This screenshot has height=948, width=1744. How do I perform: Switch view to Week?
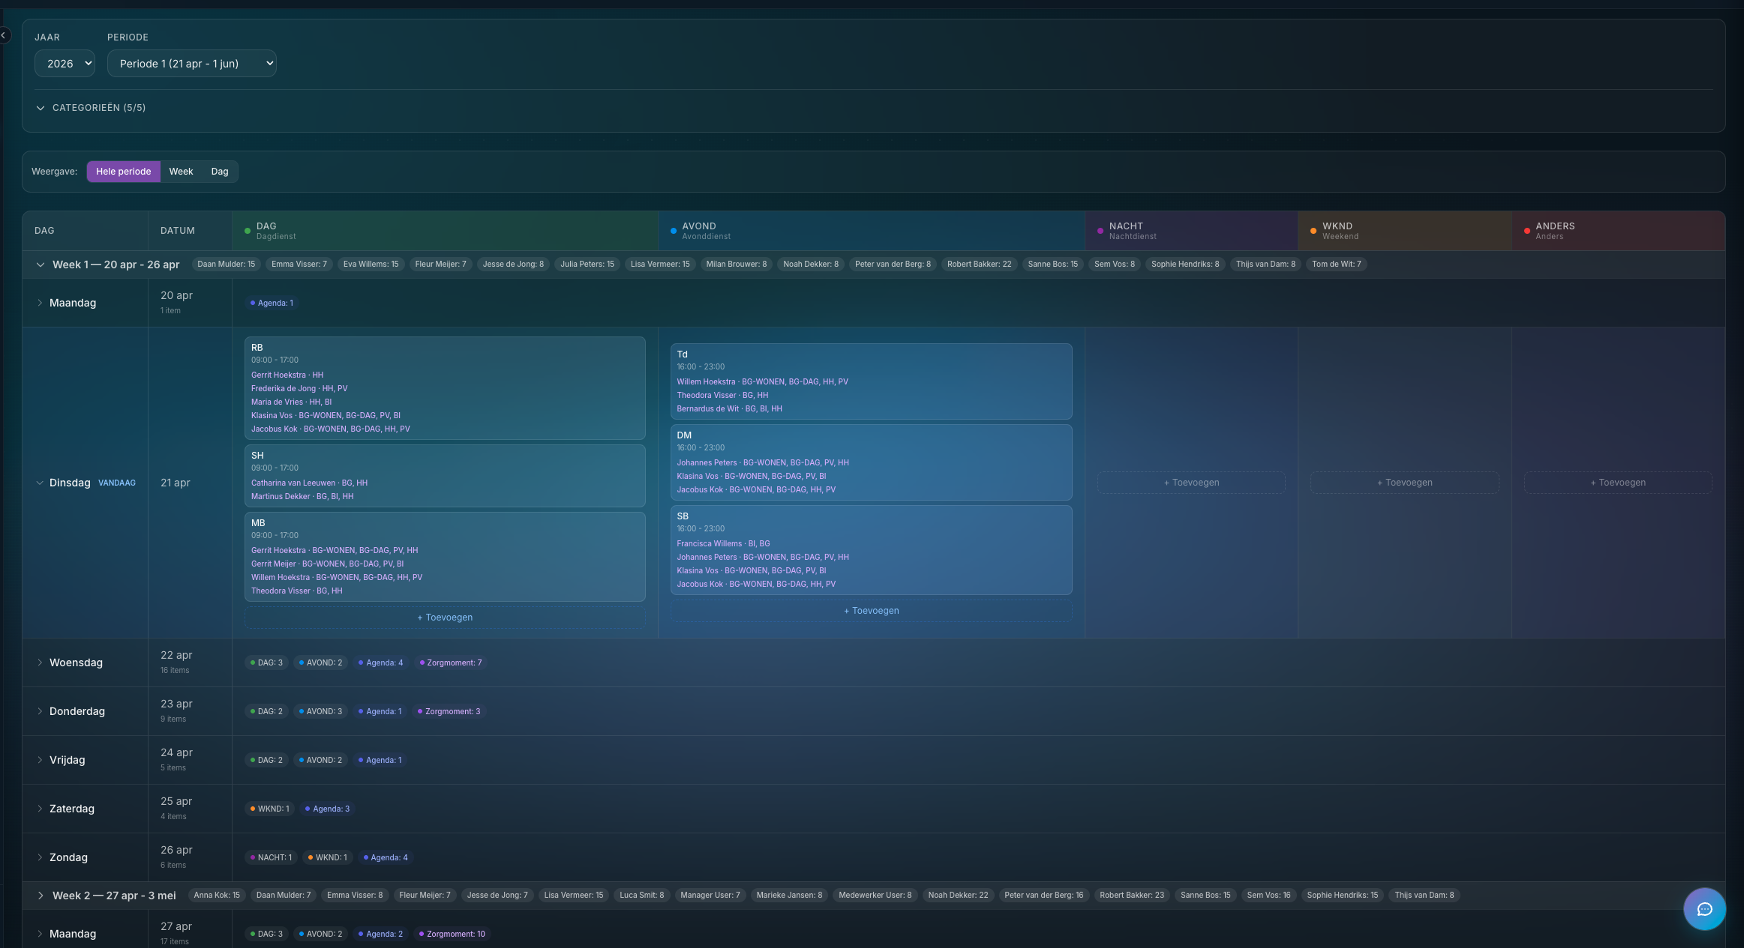[181, 172]
